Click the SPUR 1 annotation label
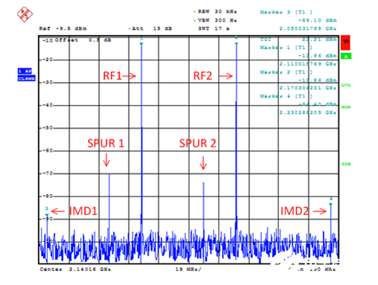The height and width of the screenshot is (285, 378). (106, 144)
